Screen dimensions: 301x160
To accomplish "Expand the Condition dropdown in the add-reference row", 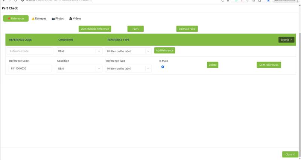I will pos(99,51).
